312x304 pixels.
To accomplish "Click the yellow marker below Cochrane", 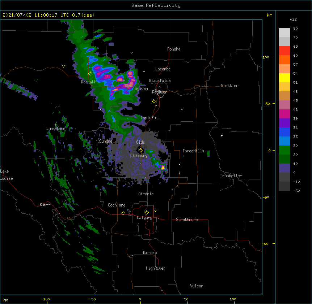I will click(123, 213).
